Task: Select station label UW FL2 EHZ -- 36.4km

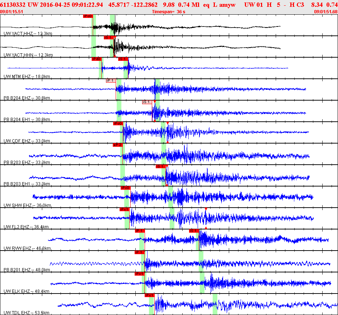Action: [x=26, y=227]
